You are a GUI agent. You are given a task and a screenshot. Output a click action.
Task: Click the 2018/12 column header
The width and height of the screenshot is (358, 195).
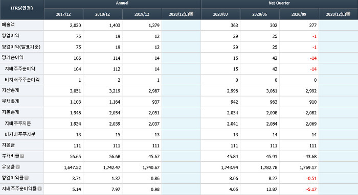pos(102,14)
